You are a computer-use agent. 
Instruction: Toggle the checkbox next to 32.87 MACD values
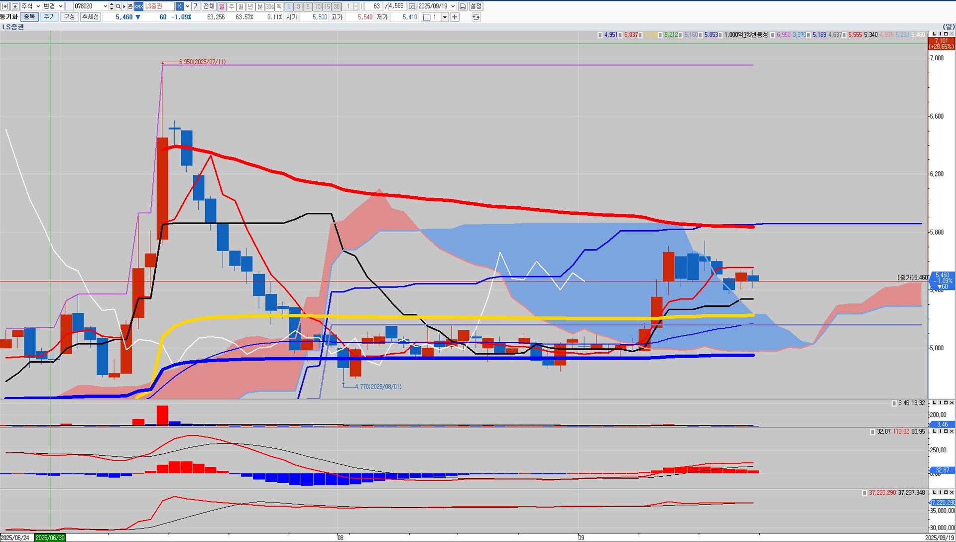pyautogui.click(x=872, y=432)
